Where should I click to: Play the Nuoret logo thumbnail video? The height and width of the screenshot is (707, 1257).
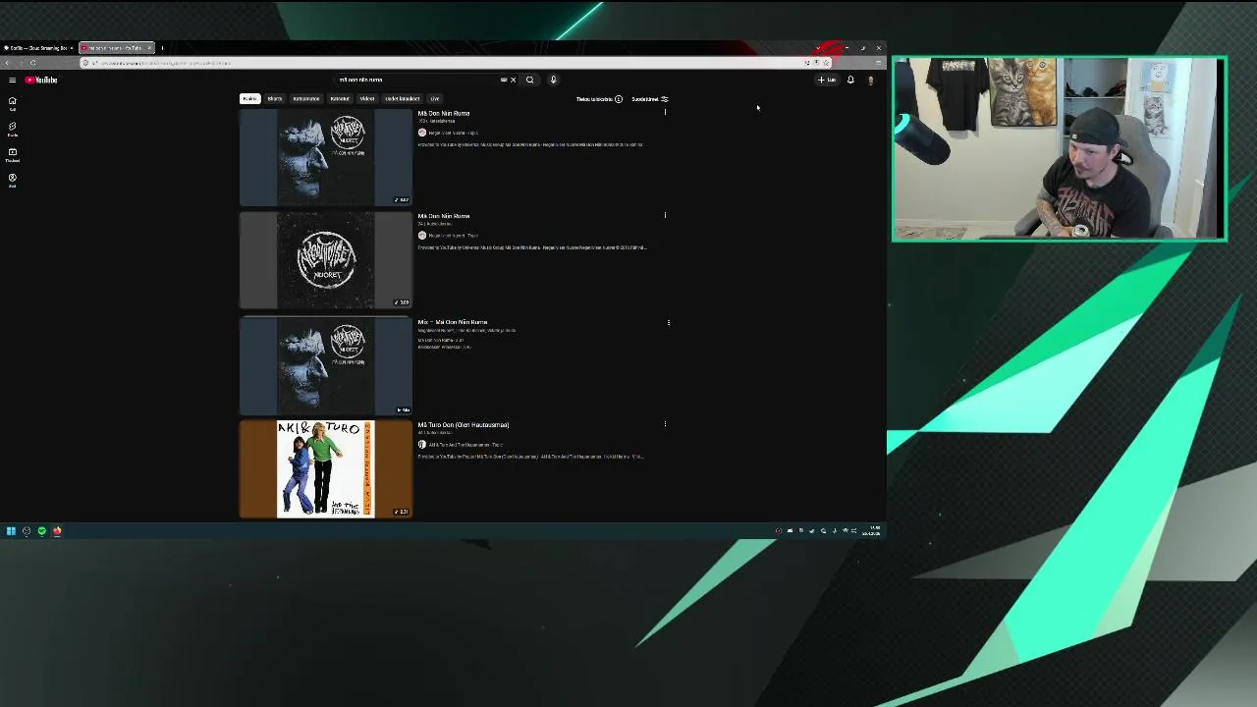[x=326, y=260]
